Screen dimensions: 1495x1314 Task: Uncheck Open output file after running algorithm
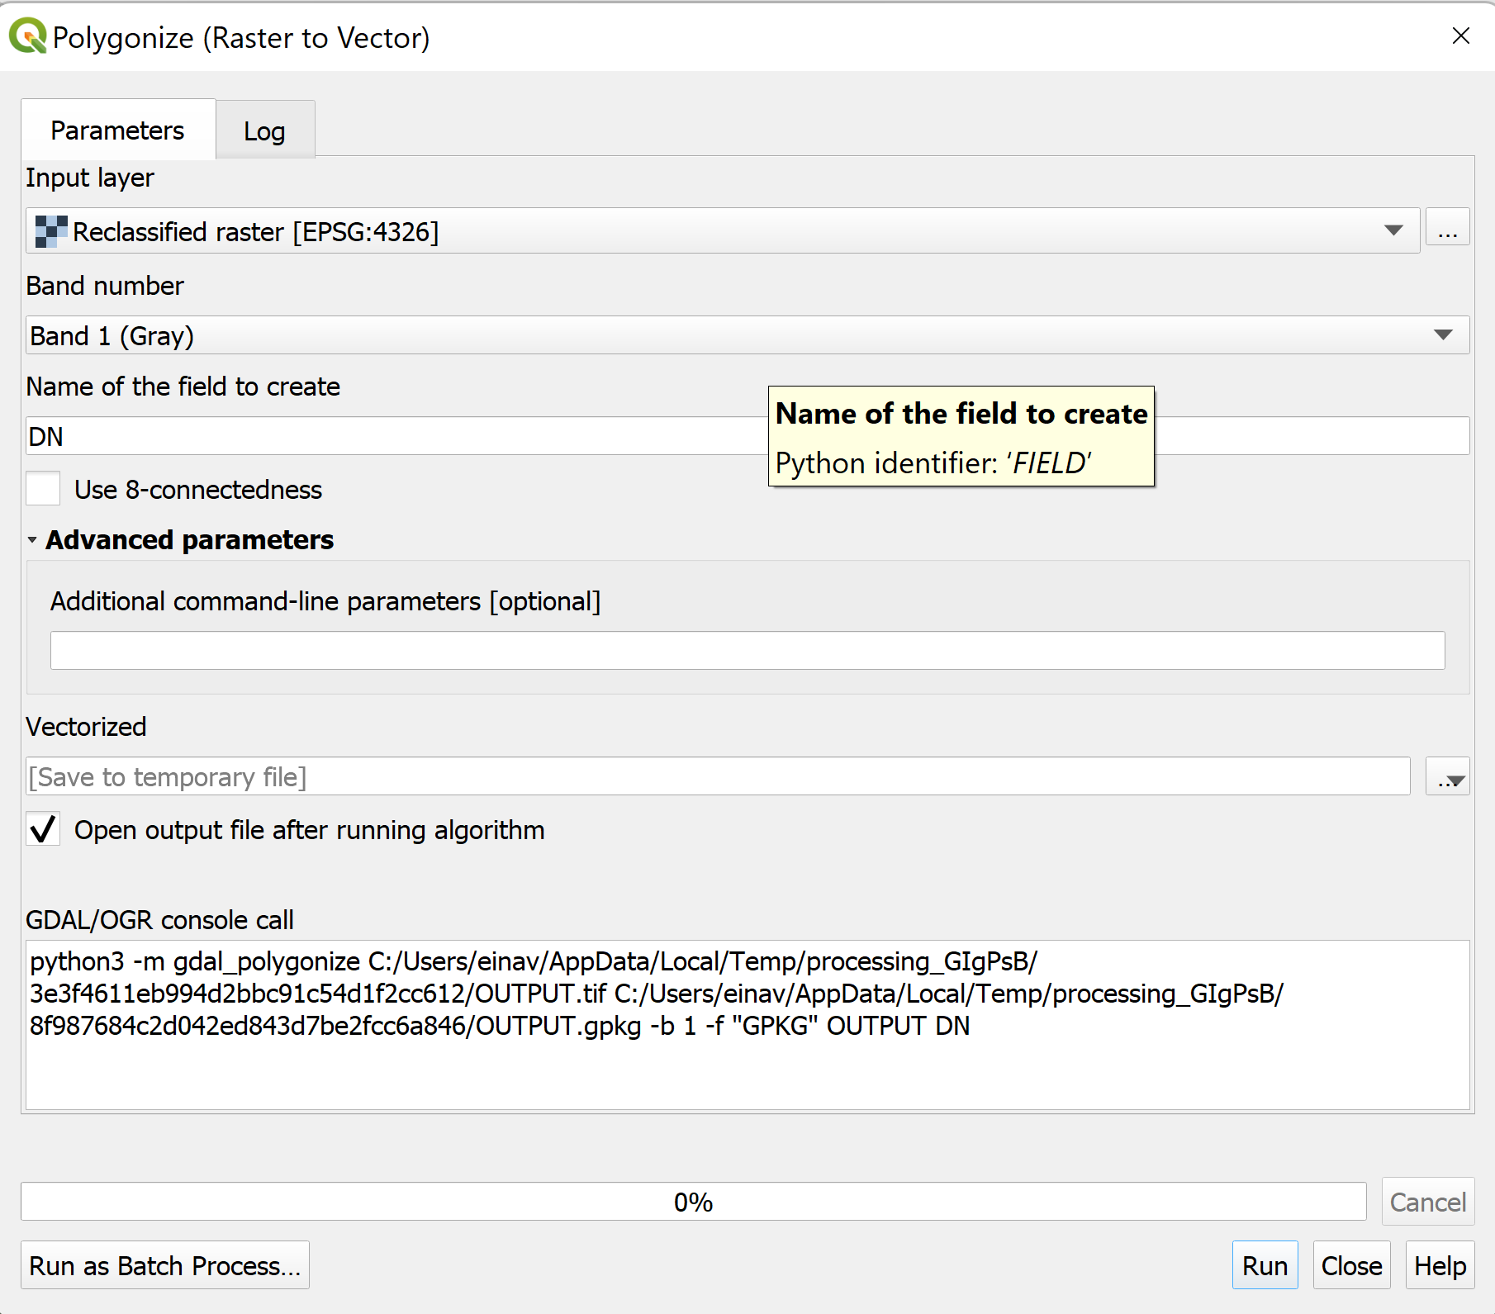(x=43, y=829)
